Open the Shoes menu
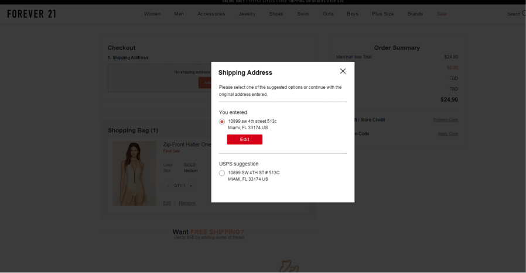Screen dimensions: 526x273 tap(276, 13)
